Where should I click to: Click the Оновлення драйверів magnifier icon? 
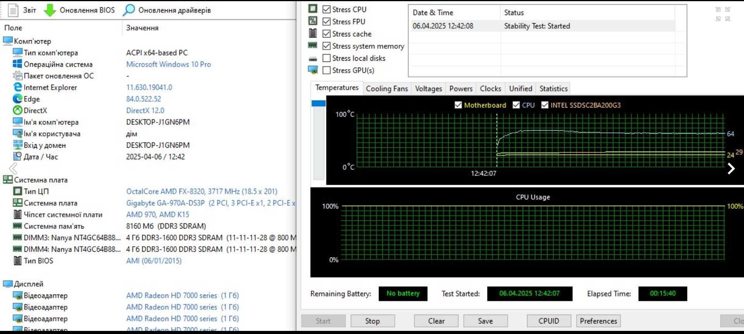tap(129, 10)
